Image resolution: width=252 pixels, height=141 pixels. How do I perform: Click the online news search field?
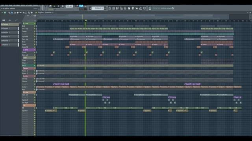click(x=163, y=8)
